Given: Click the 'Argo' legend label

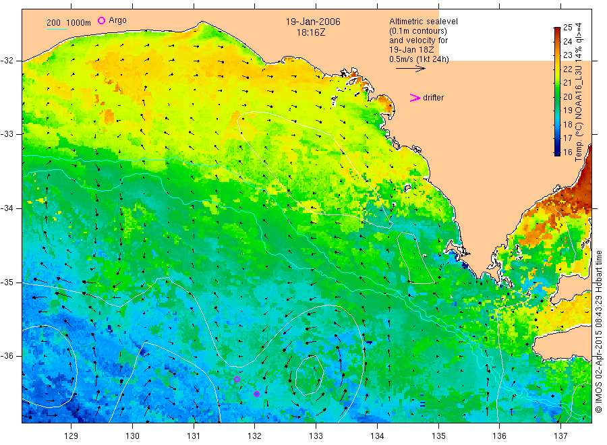Looking at the screenshot, I should [x=117, y=20].
